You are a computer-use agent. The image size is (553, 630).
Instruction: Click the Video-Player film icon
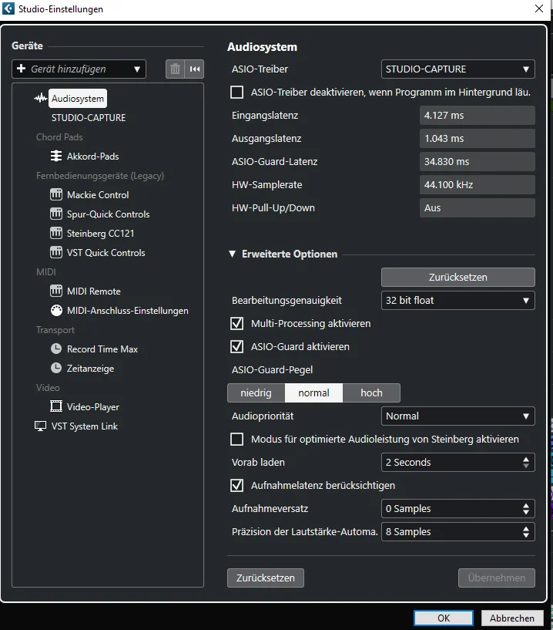[56, 406]
